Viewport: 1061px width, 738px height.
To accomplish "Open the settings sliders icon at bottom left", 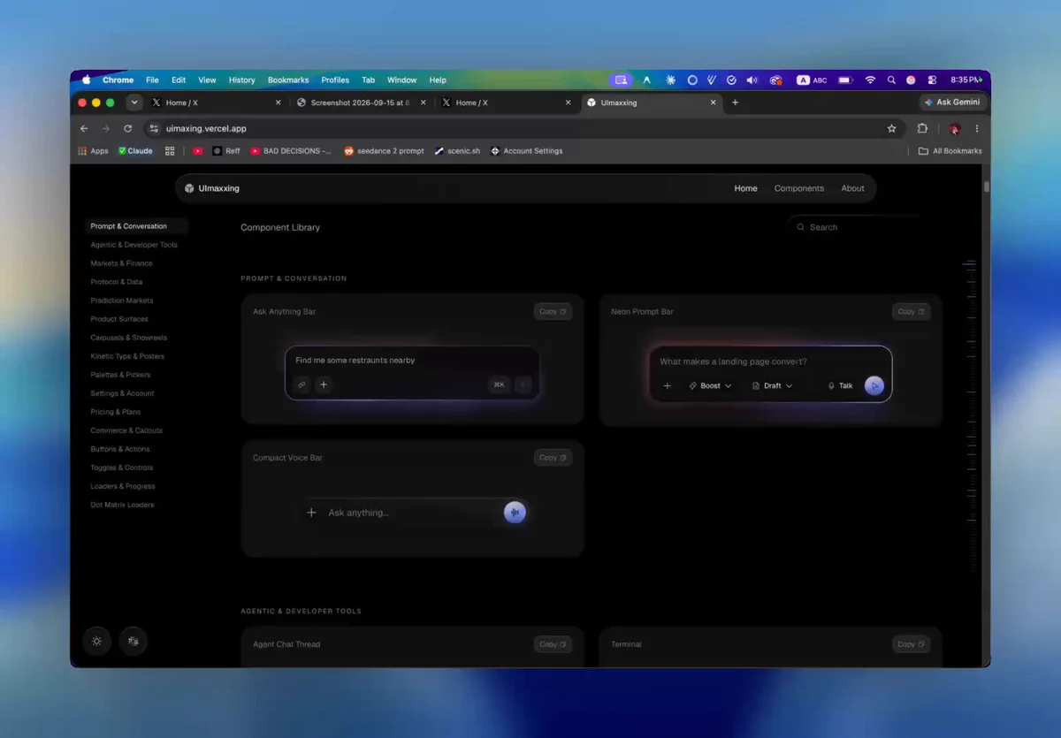I will coord(134,641).
